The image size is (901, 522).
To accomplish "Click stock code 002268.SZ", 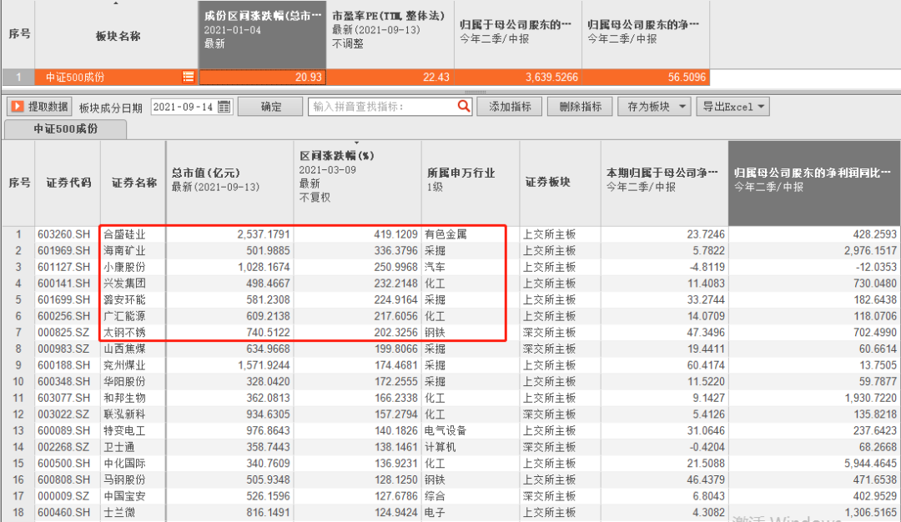I will coord(63,447).
